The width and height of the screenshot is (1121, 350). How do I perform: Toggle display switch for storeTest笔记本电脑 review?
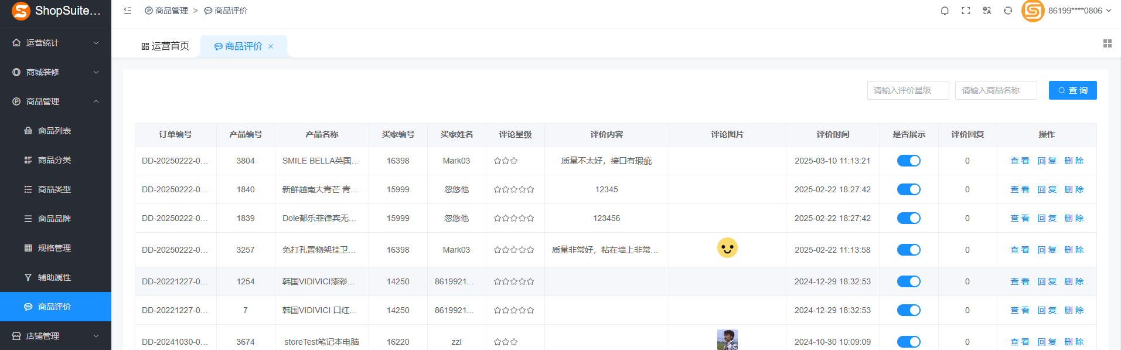[908, 342]
